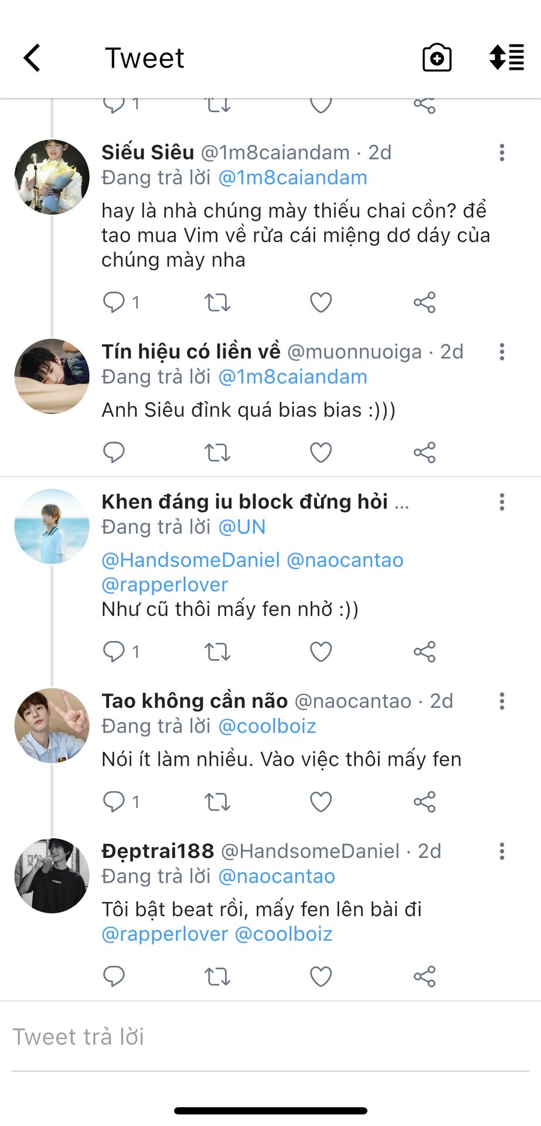Tap the sort list icon in header
The height and width of the screenshot is (1126, 541).
pyautogui.click(x=506, y=57)
